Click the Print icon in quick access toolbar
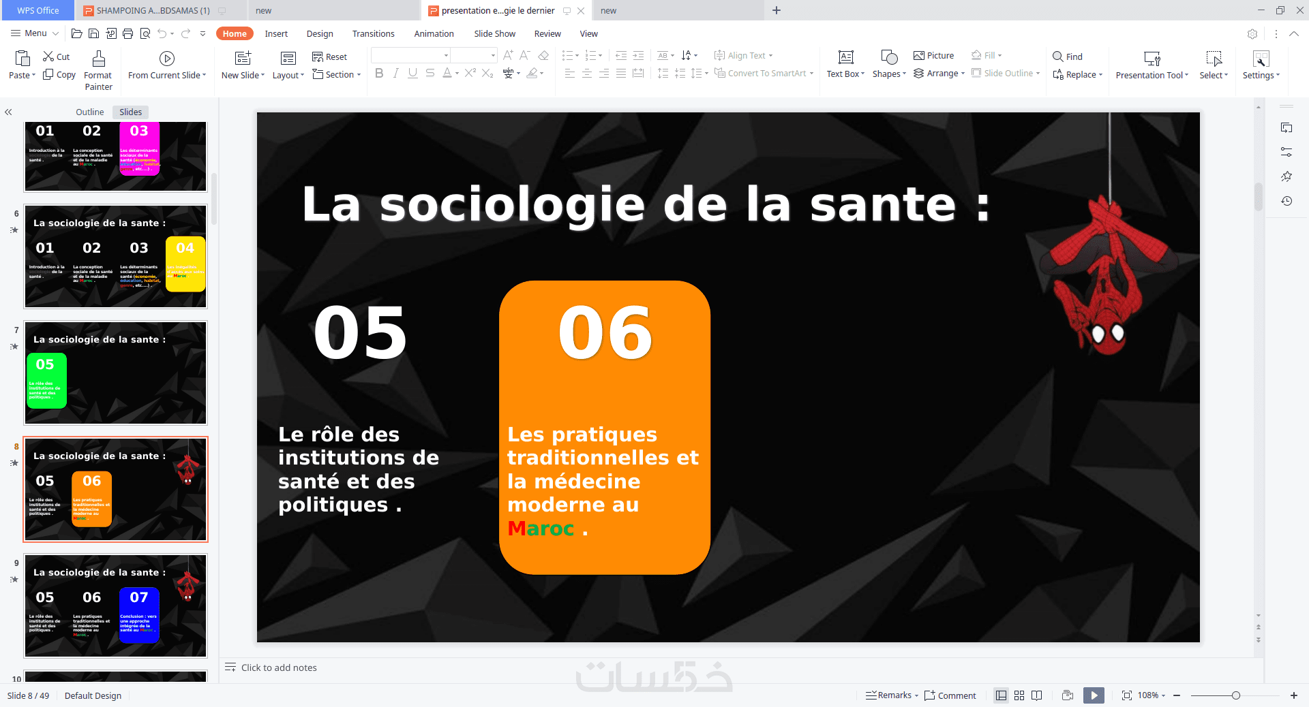 click(x=127, y=33)
